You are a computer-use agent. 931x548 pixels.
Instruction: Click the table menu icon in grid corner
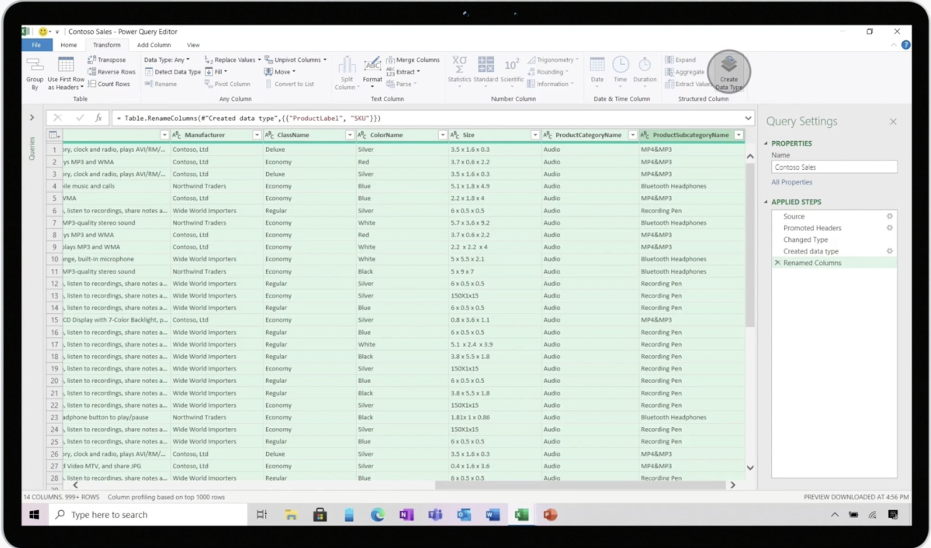pos(54,135)
